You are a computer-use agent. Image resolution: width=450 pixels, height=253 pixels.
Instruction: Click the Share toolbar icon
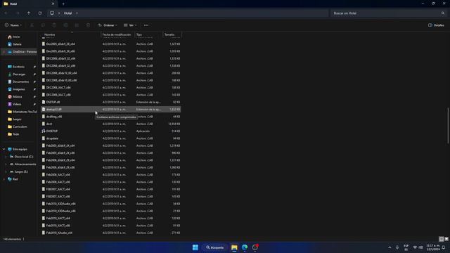click(x=77, y=25)
